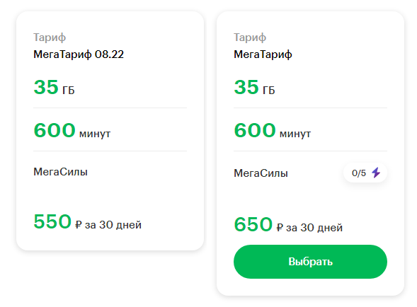The image size is (417, 307).
Task: Click the green Выбрать button
Action: pos(310,262)
